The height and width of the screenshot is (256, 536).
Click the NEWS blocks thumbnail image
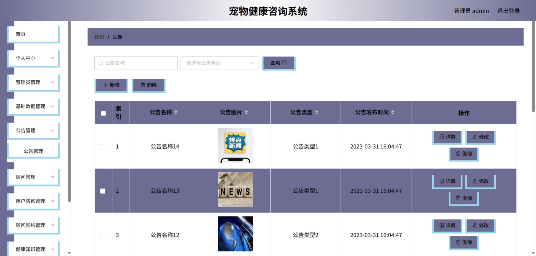click(x=235, y=190)
